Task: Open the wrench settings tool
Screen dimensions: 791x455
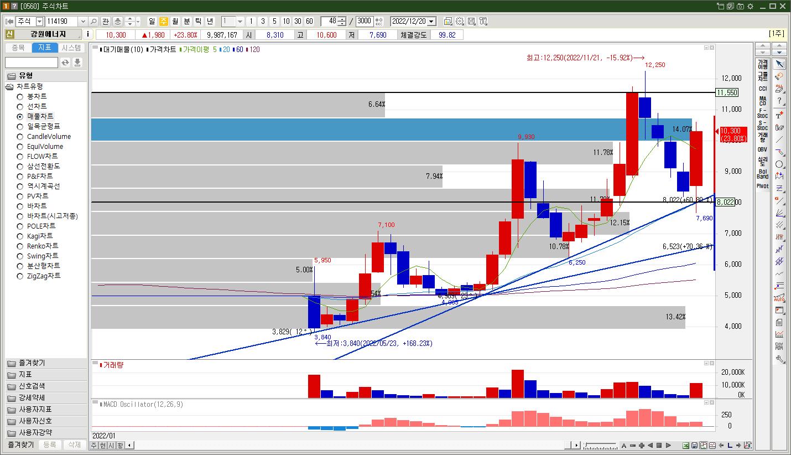Action: coord(779,359)
